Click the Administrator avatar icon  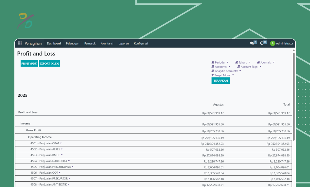click(272, 43)
